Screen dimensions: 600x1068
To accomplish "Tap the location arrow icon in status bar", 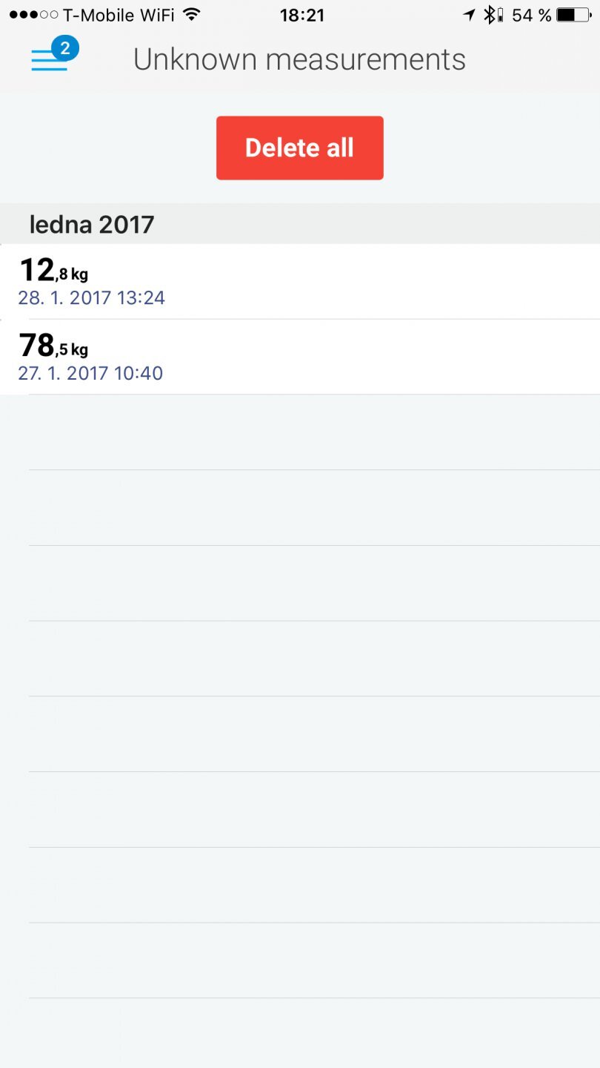I will pos(469,15).
